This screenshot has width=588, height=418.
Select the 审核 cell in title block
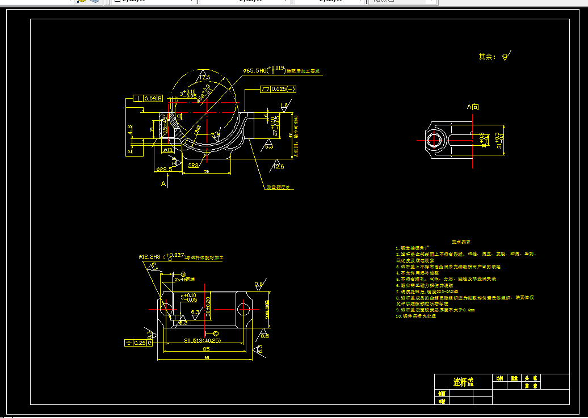[442, 401]
